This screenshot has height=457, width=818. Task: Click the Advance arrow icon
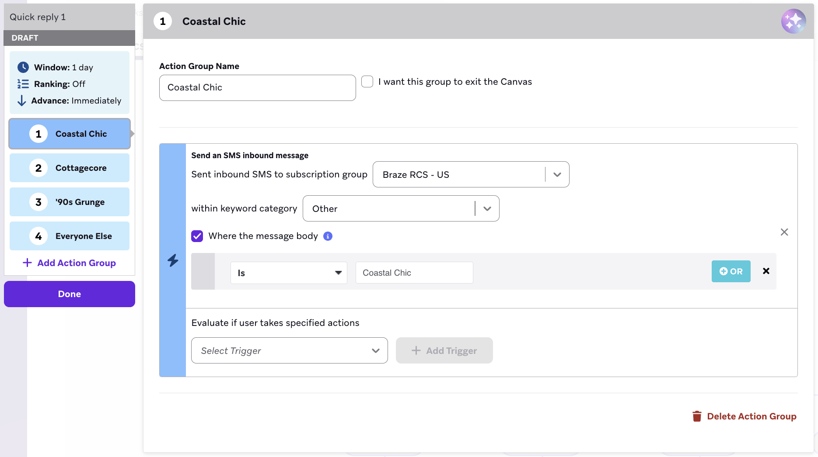coord(22,100)
